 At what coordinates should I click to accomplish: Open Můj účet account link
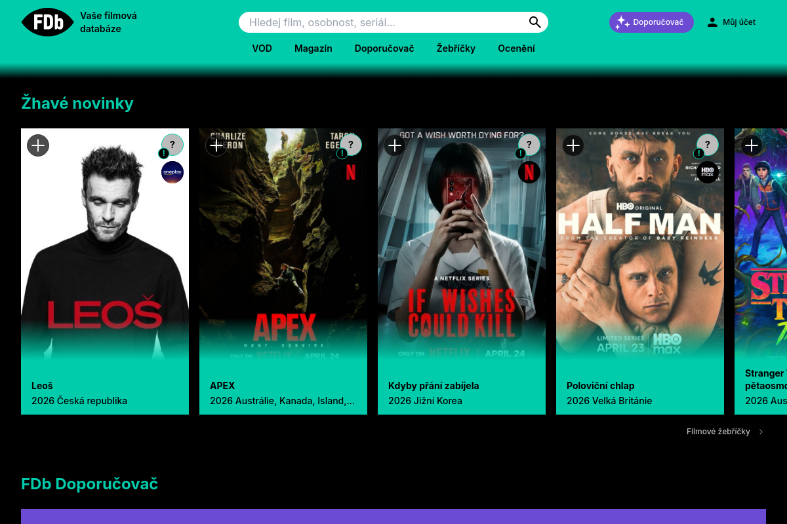(x=731, y=22)
